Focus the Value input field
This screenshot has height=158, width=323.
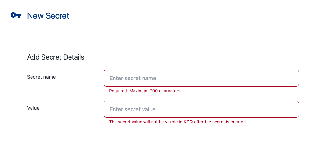point(201,109)
